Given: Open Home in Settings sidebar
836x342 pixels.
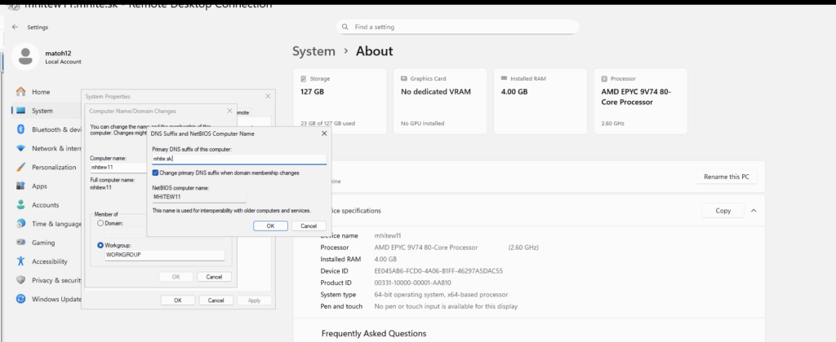Looking at the screenshot, I should tap(40, 92).
